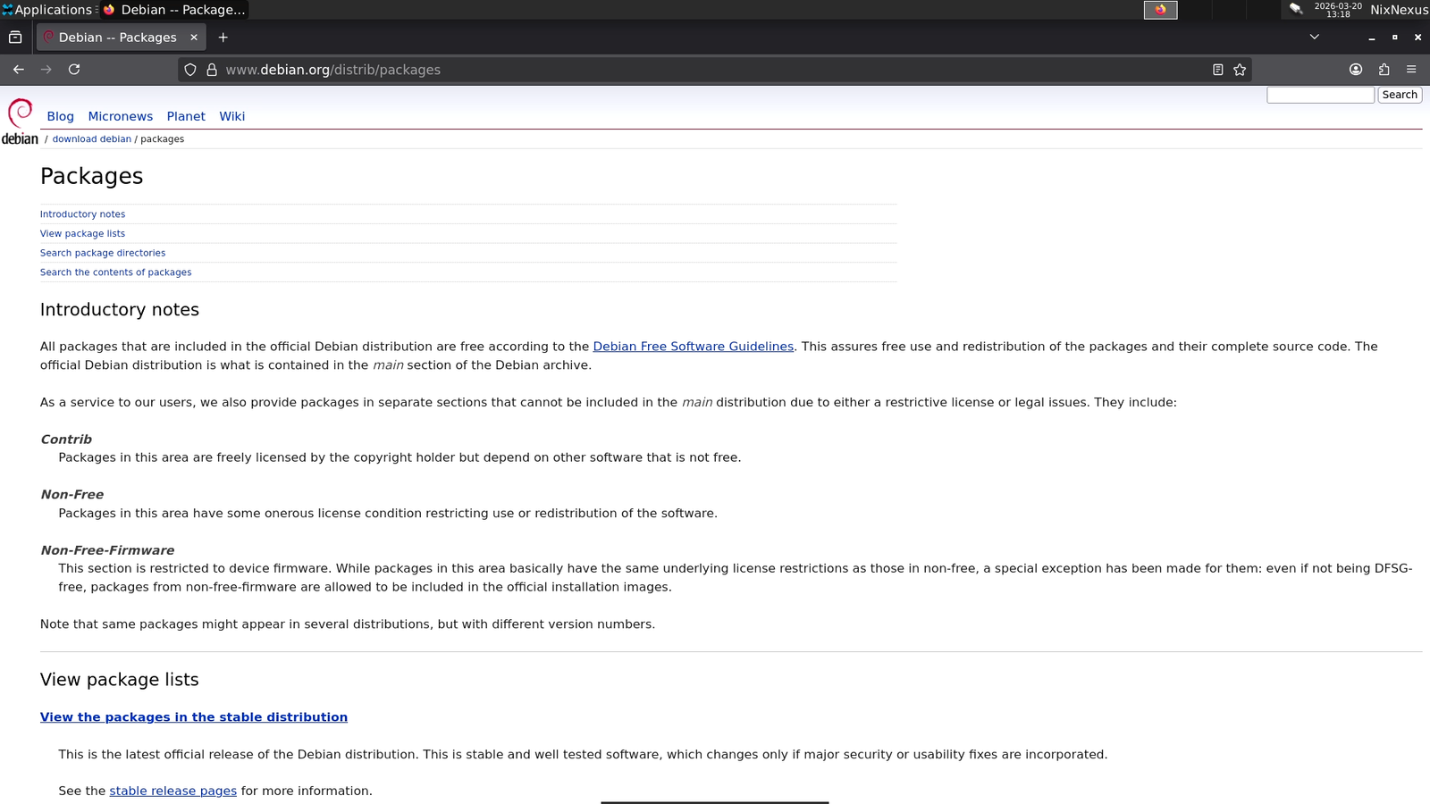View the packages in the stable distribution
Screen dimensions: 1430x804
point(194,717)
